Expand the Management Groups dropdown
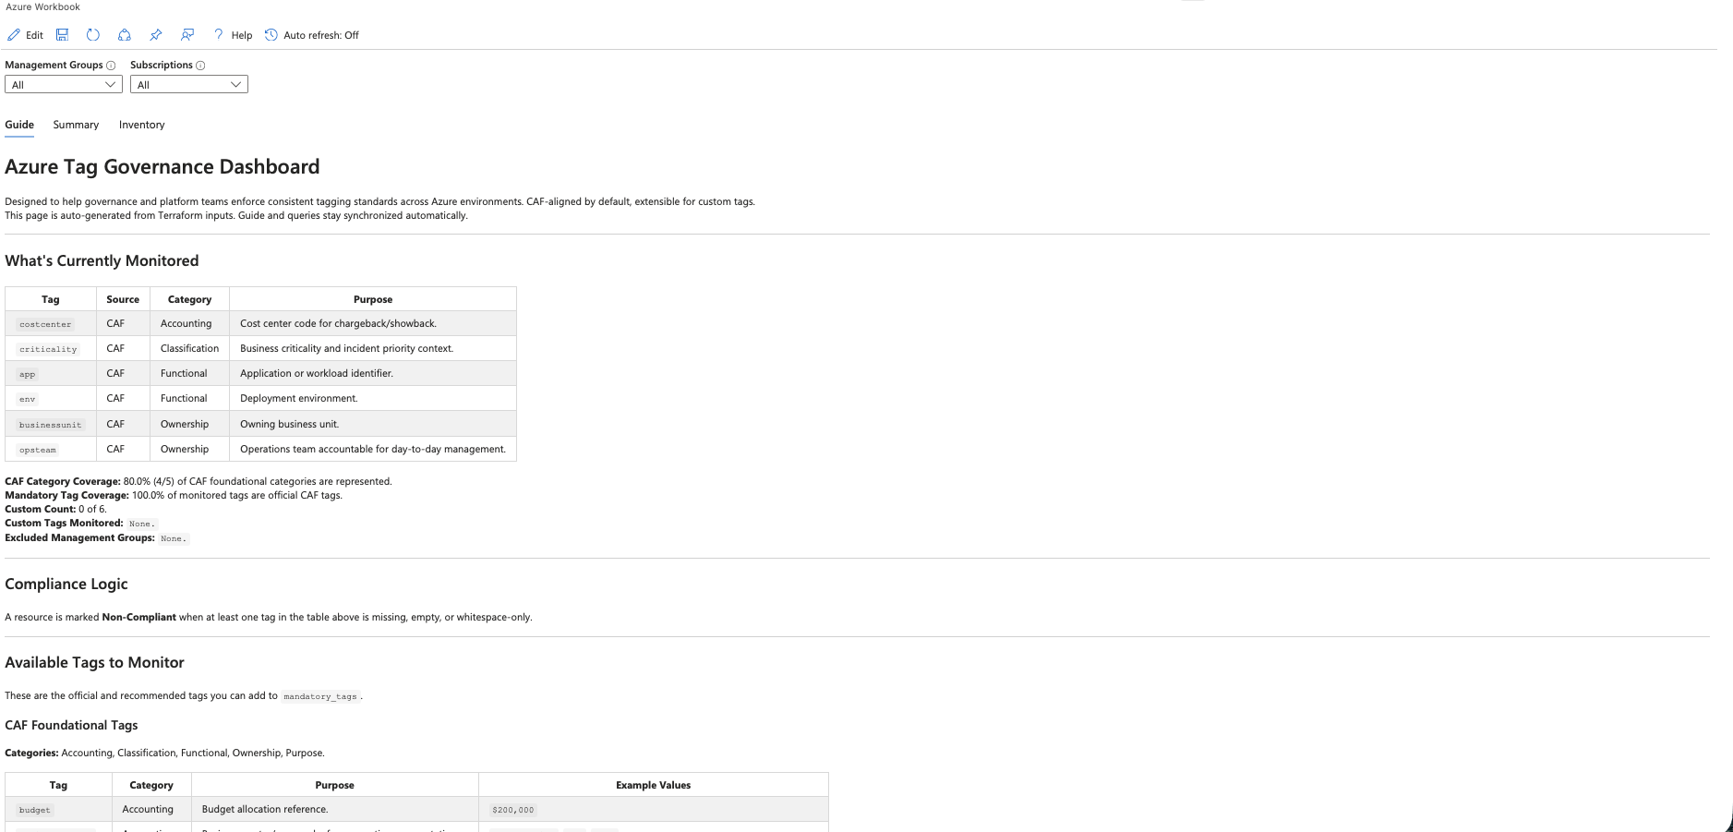 (x=64, y=85)
